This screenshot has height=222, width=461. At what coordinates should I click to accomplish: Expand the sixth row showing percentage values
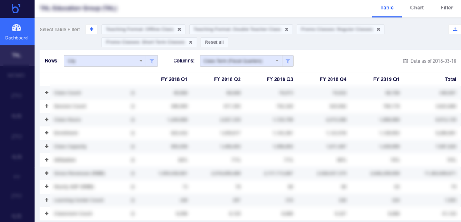pyautogui.click(x=47, y=160)
